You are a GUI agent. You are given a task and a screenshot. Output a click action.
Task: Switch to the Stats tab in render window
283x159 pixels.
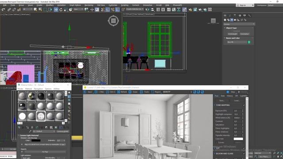coord(223,96)
